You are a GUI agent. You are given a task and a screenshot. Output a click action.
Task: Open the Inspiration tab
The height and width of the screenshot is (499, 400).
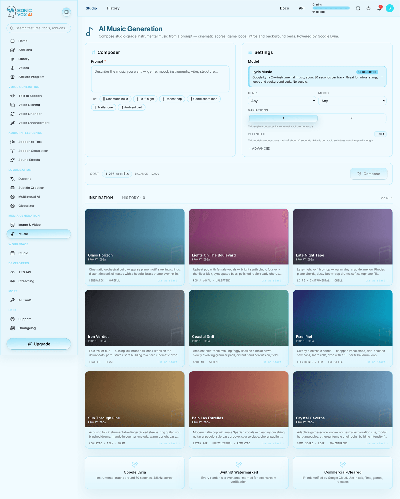(101, 198)
